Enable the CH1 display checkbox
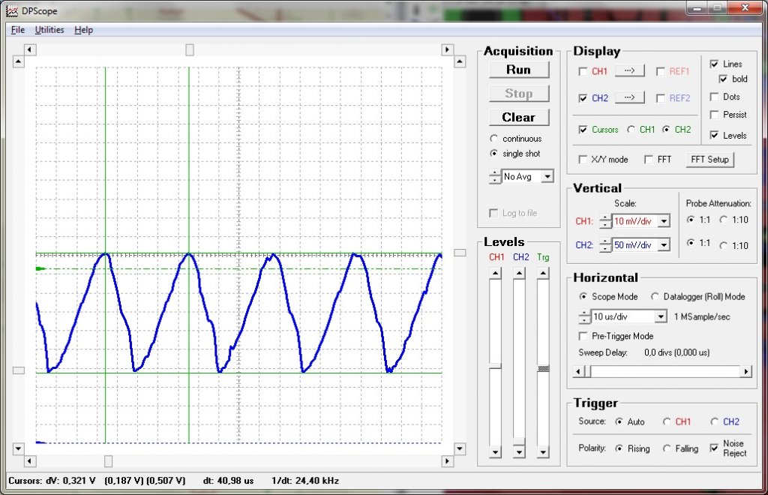768x495 pixels. (x=583, y=71)
